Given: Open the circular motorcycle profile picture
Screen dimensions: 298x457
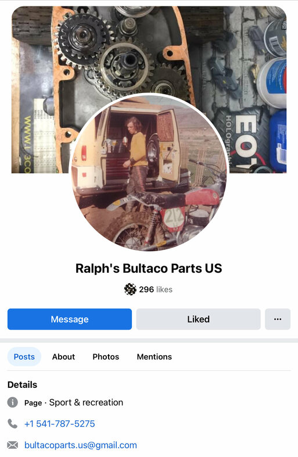Looking at the screenshot, I should click(x=149, y=172).
